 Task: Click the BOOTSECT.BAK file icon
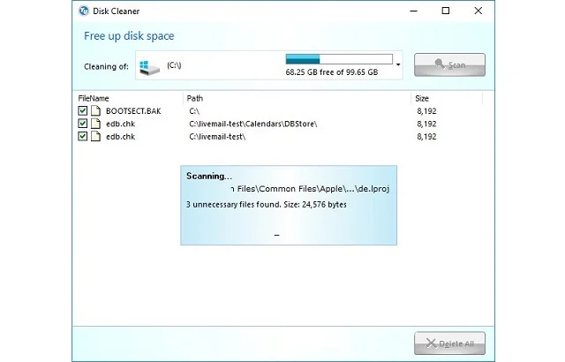pyautogui.click(x=95, y=111)
